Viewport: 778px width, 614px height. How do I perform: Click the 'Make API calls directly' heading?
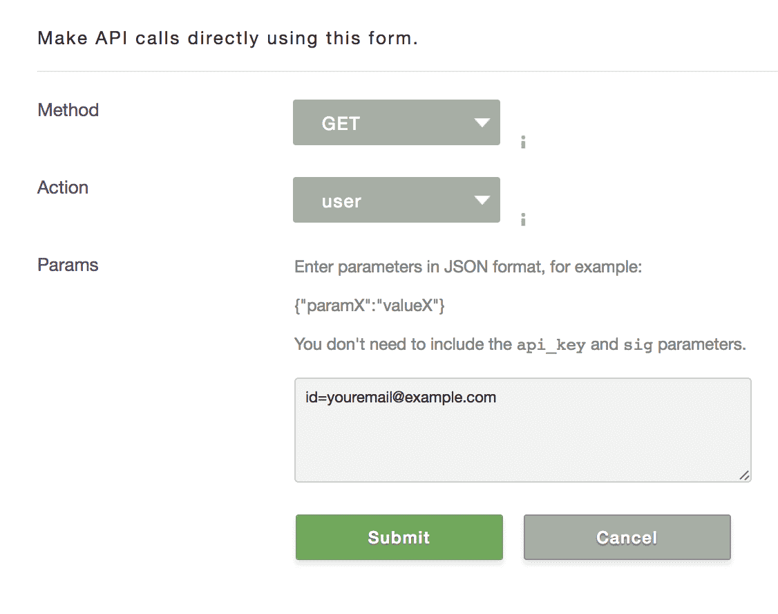227,38
